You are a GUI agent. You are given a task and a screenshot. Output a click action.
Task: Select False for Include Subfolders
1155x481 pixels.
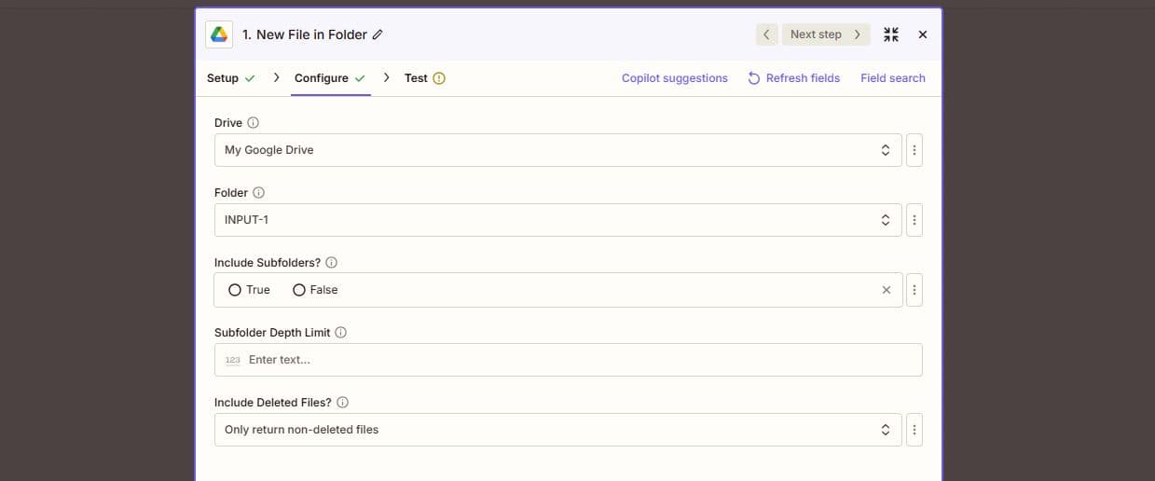point(299,290)
